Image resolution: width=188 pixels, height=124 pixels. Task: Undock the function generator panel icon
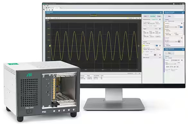click(x=183, y=13)
